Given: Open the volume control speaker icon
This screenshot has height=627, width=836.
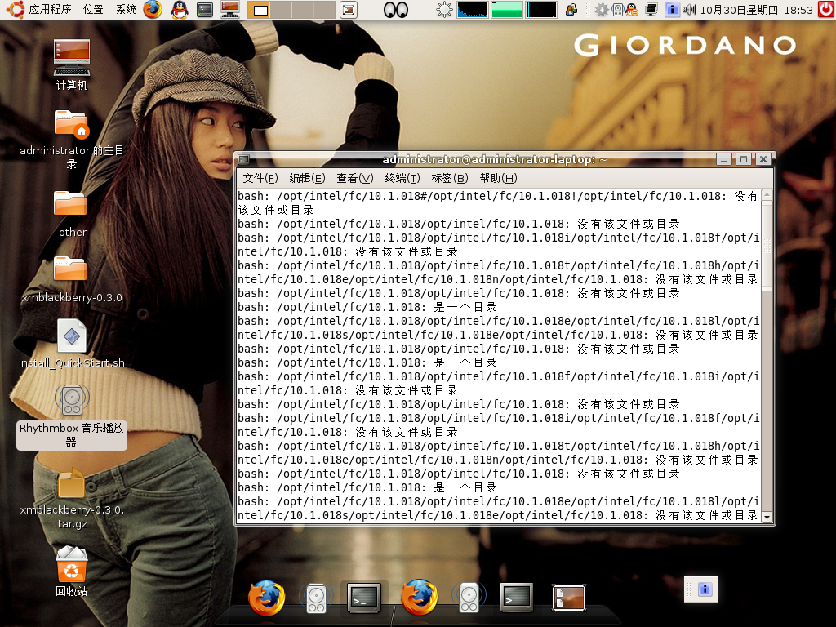Looking at the screenshot, I should (x=689, y=10).
